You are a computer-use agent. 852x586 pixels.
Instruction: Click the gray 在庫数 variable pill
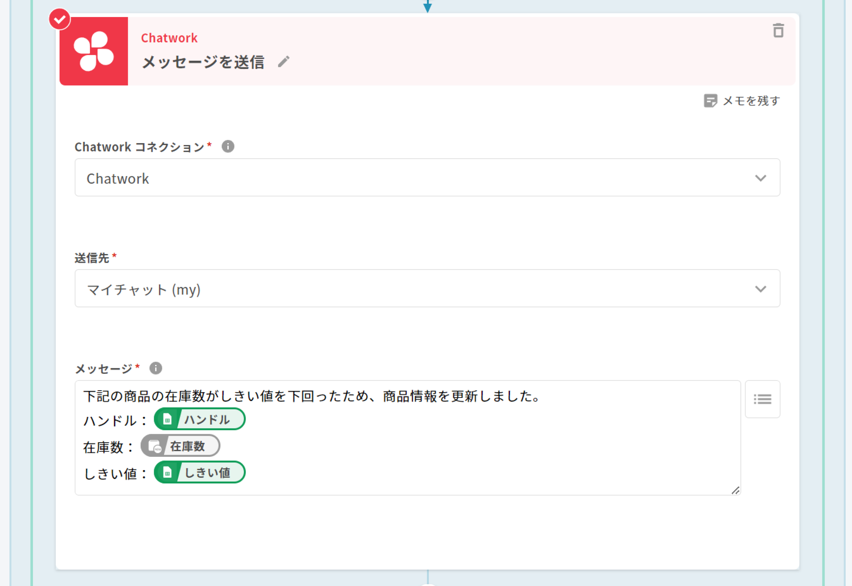180,446
